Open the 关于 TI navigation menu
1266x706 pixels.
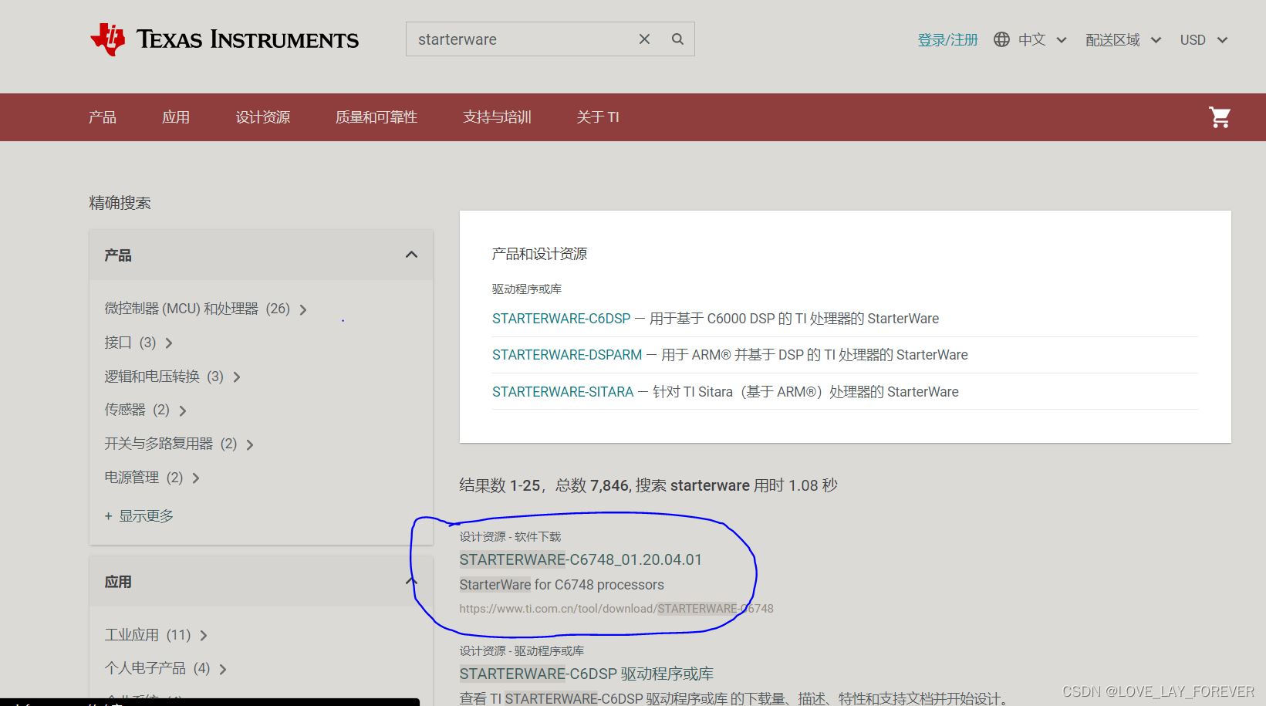598,117
